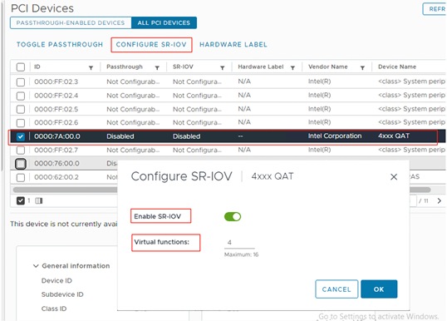Select checkbox for device 0000:62:00.2
Viewport: 447px width, 321px height.
coord(21,177)
